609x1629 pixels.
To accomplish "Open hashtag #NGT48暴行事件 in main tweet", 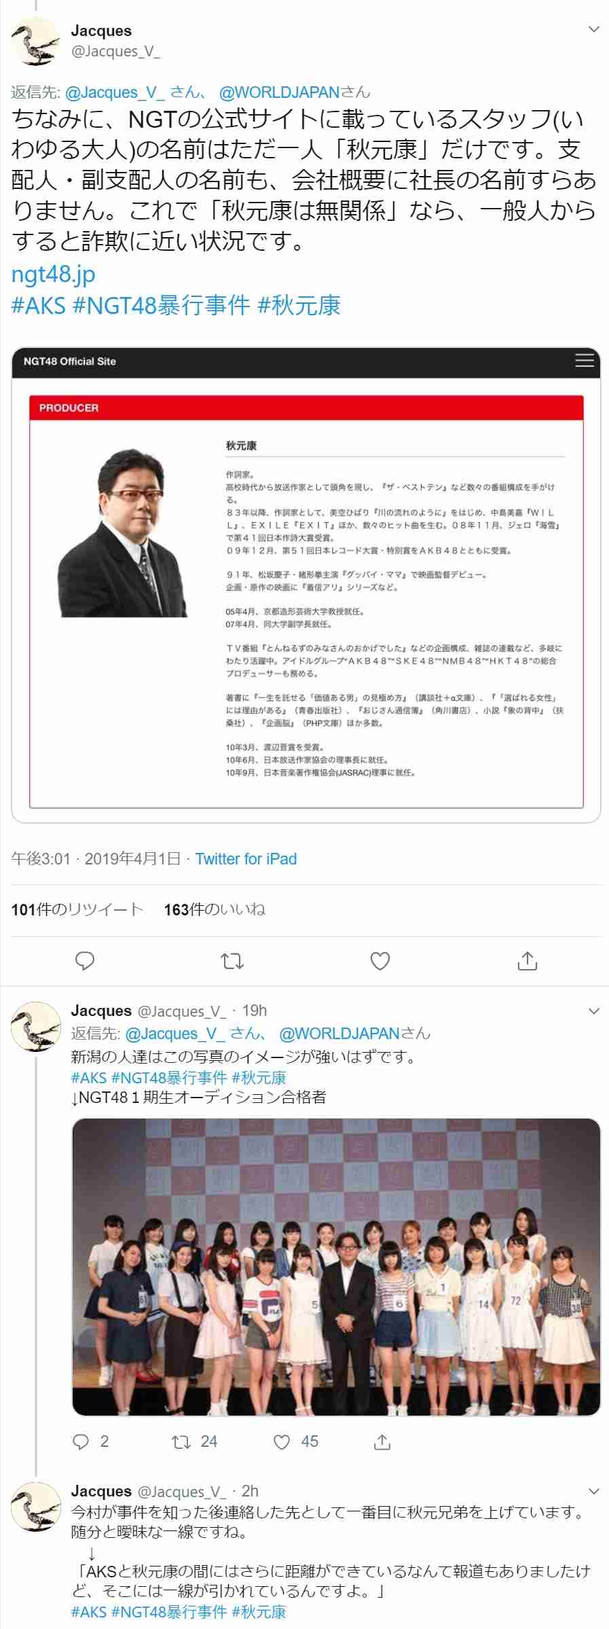I will point(161,306).
